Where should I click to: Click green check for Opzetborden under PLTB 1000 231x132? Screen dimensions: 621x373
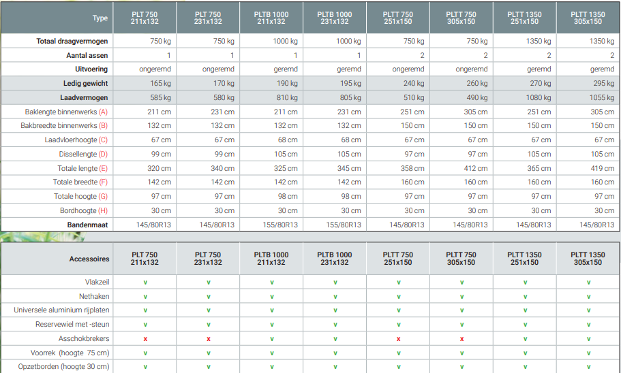coord(335,367)
